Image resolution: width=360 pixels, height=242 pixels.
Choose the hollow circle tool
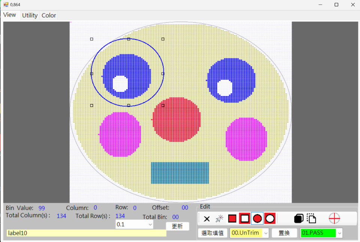coord(270,218)
